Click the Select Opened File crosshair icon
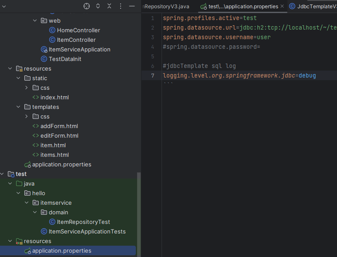The height and width of the screenshot is (257, 337). tap(87, 6)
